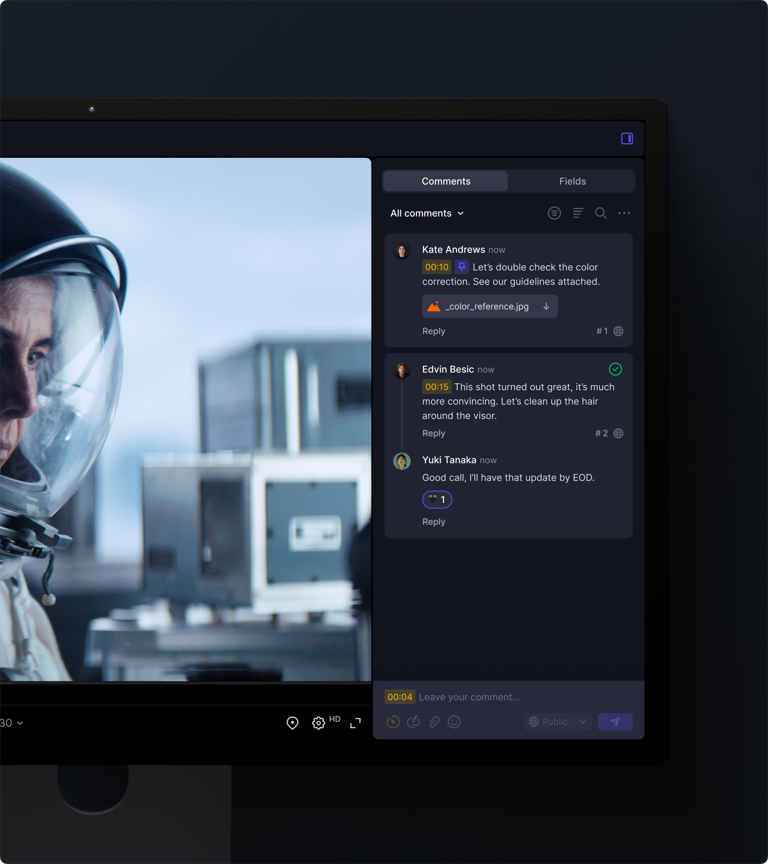
Task: Open the comment filter icon
Action: (554, 213)
